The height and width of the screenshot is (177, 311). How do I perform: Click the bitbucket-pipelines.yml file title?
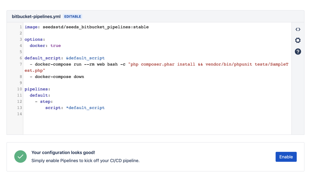pos(36,17)
